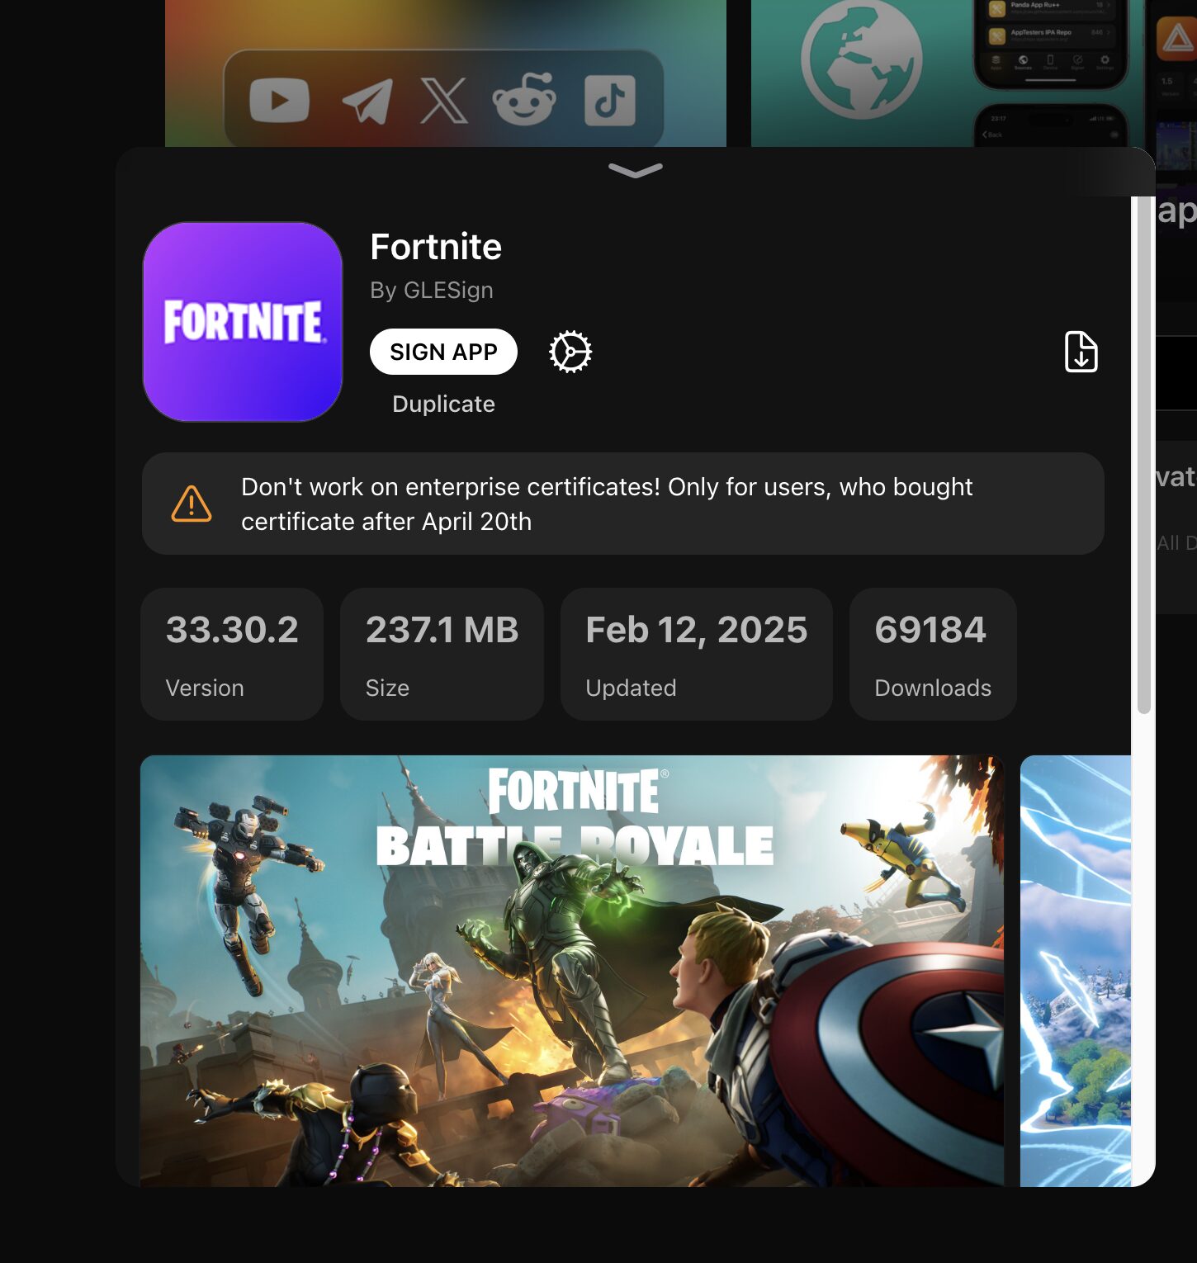
Task: Click the Telegram icon in the banner
Action: [x=364, y=101]
